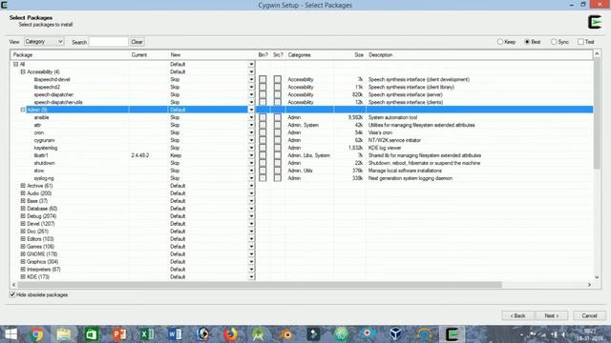Click the vertical scrollbar down arrow
This screenshot has width=611, height=343.
click(x=597, y=277)
